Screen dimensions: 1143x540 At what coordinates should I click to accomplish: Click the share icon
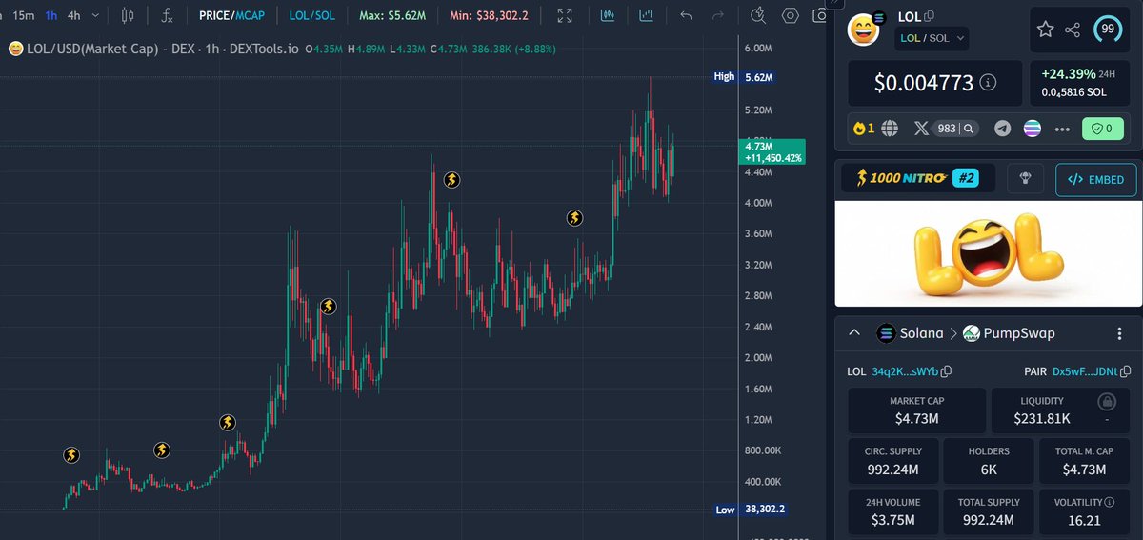tap(1073, 30)
